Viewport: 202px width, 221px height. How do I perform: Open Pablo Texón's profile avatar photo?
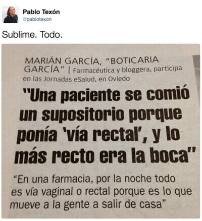coord(11,15)
